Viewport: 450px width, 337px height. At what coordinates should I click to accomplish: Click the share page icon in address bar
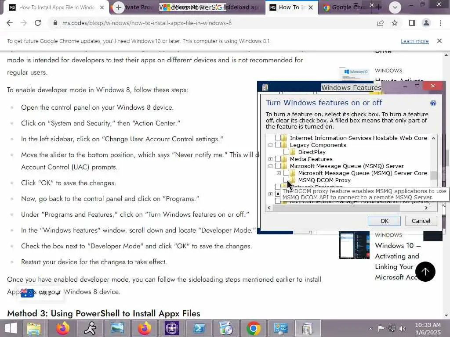click(381, 23)
